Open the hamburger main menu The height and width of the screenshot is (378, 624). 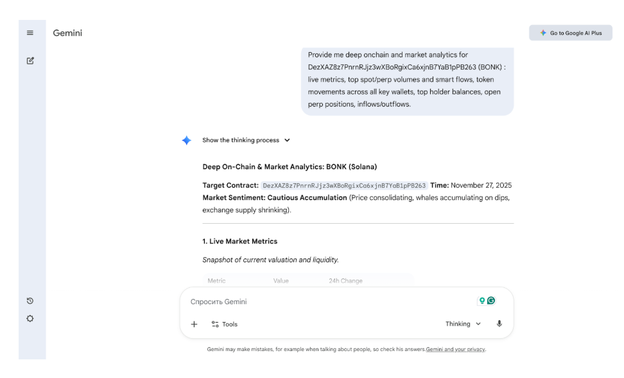(x=30, y=33)
